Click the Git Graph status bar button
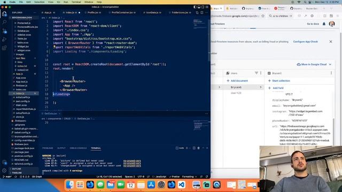 pyautogui.click(x=37, y=177)
